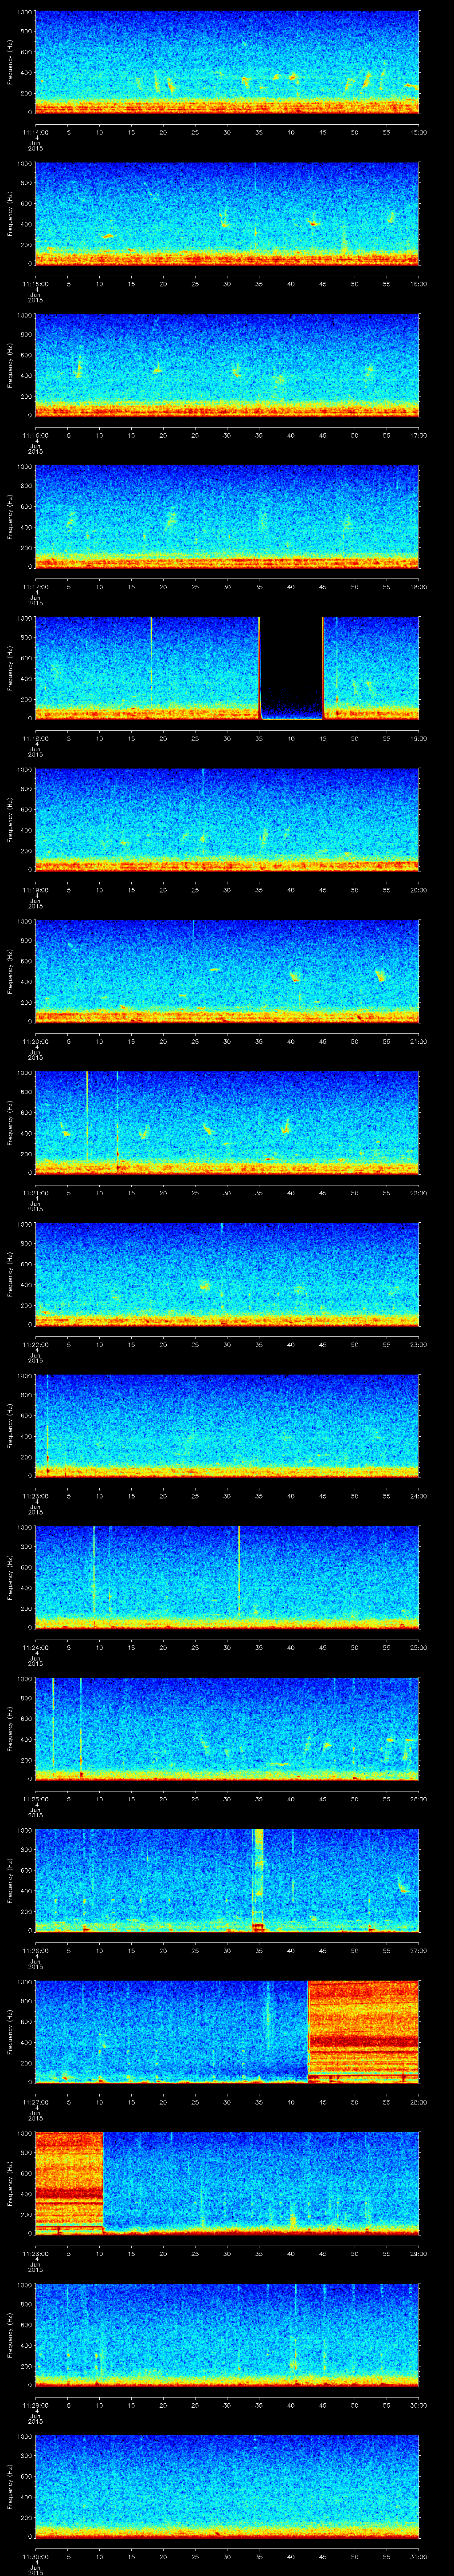Image resolution: width=454 pixels, height=2576 pixels.
Task: Select the 11:16:00 start time label
Action: point(35,435)
